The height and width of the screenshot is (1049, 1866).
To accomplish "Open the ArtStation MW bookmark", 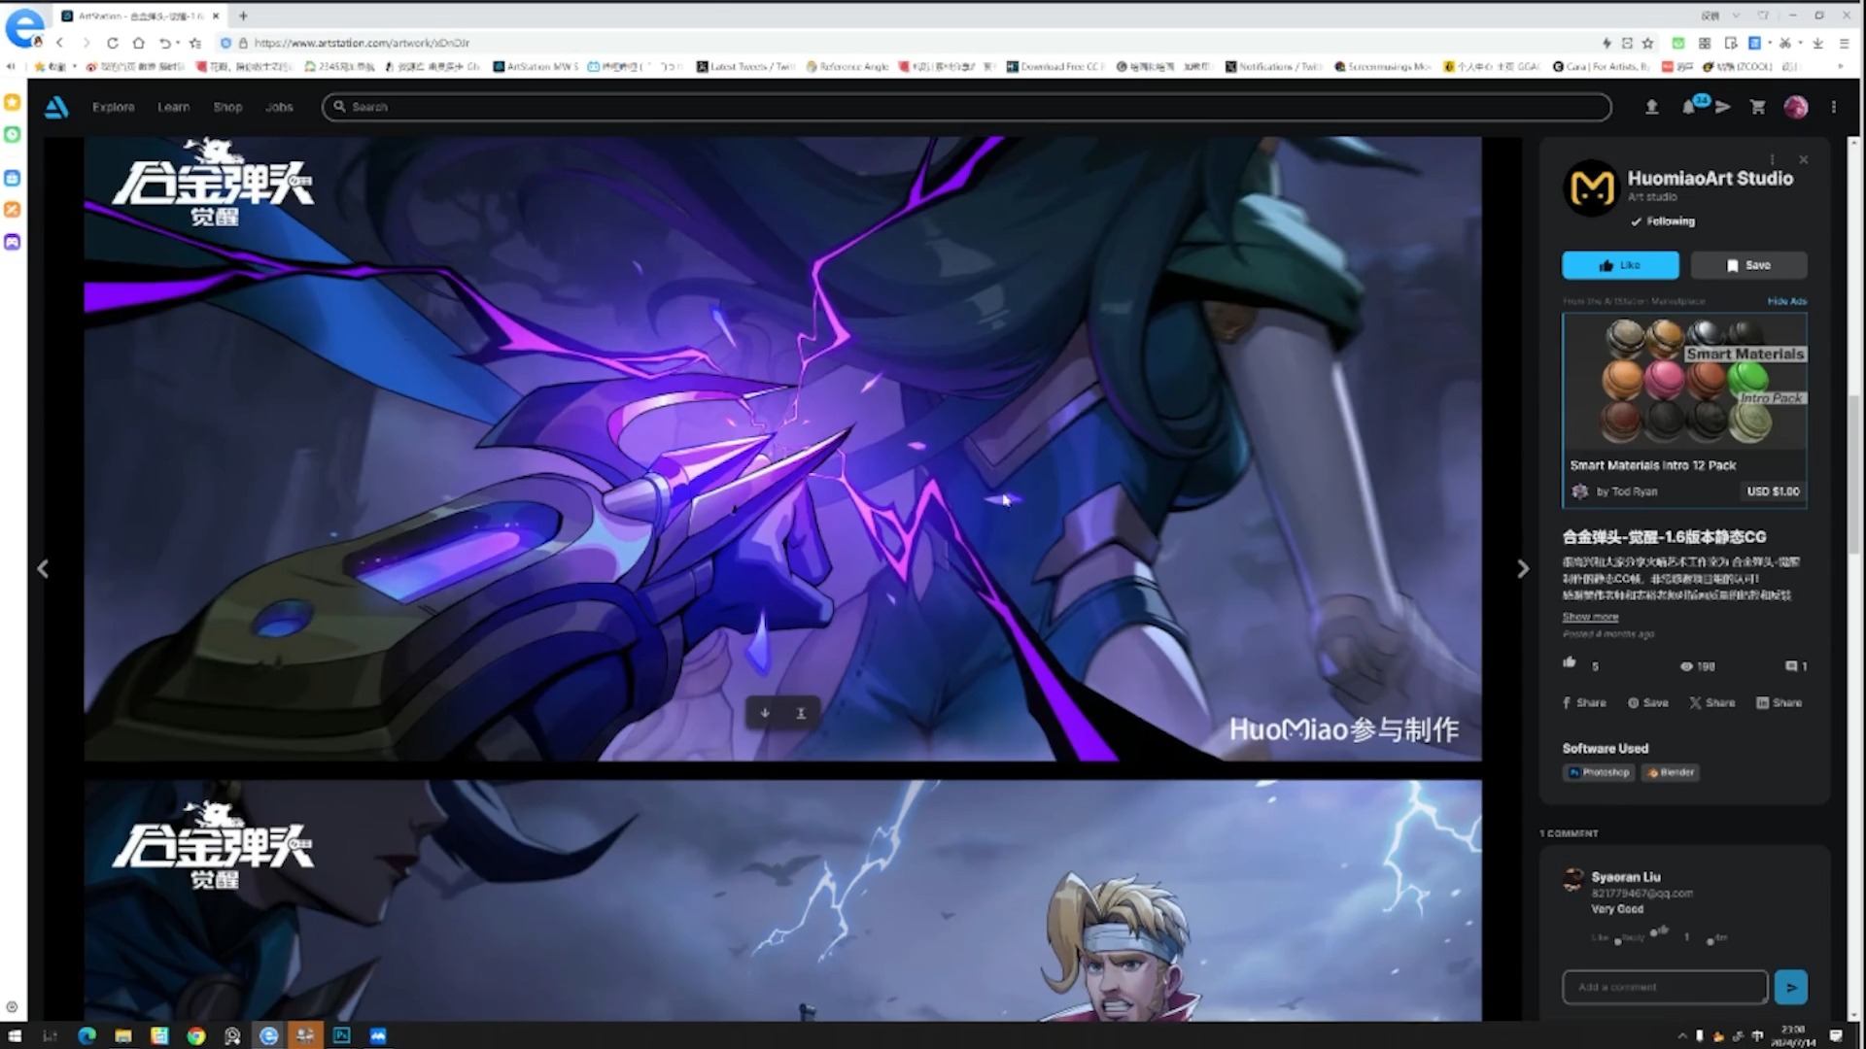I will [x=535, y=67].
